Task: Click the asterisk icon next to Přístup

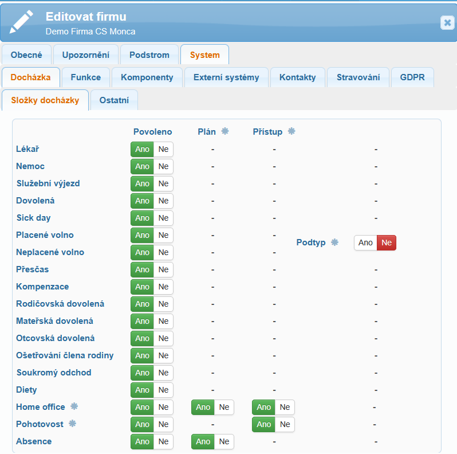Action: (291, 131)
